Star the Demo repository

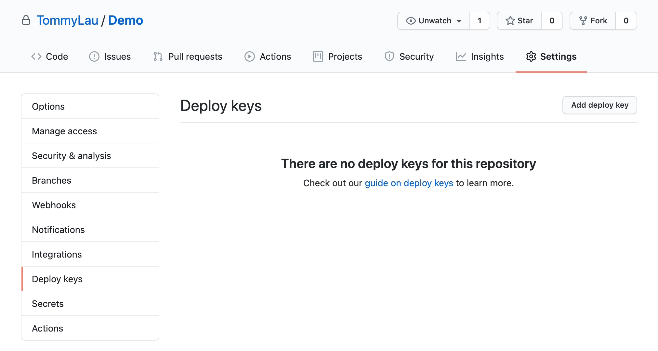coord(519,21)
